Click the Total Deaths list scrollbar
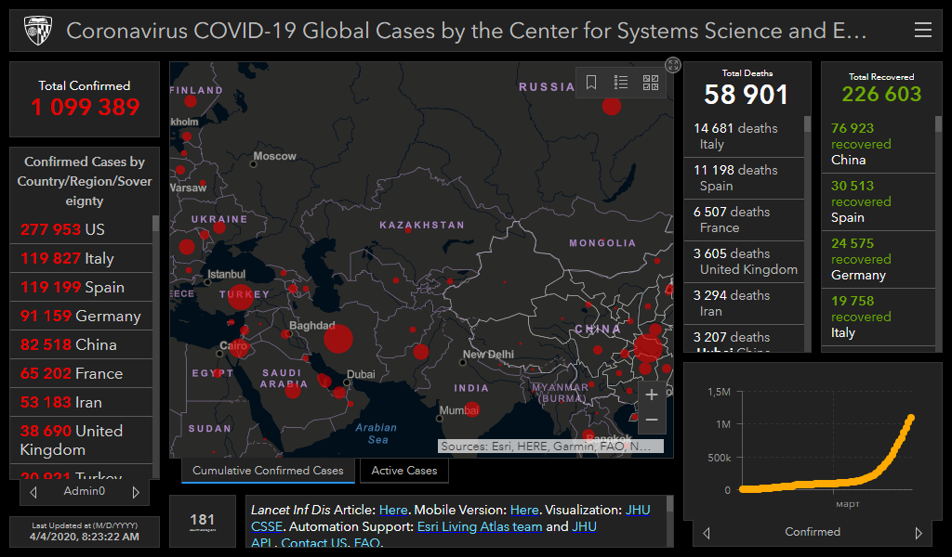952x557 pixels. click(807, 232)
